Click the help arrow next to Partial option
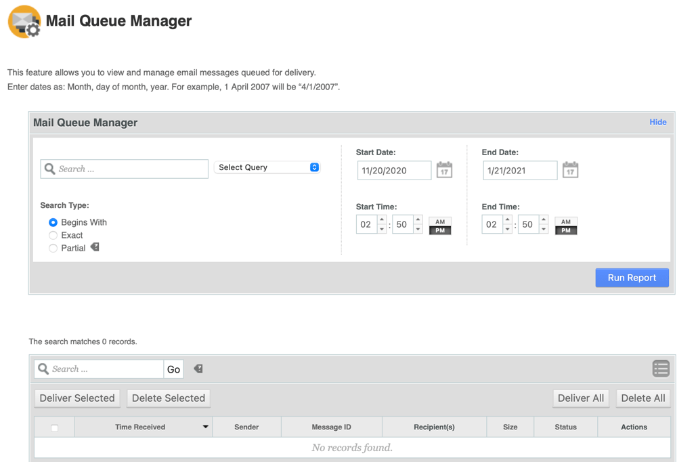The image size is (677, 462). pos(94,247)
